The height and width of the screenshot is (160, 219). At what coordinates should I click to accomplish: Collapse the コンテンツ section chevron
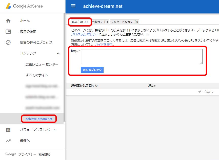(x=58, y=53)
